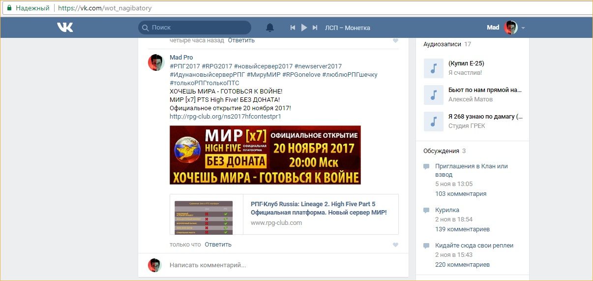Open the только что comment timestamp

click(185, 245)
